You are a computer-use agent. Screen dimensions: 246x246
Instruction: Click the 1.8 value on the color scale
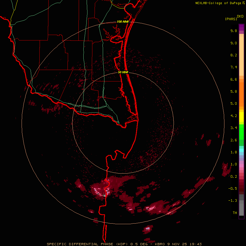click(x=234, y=152)
